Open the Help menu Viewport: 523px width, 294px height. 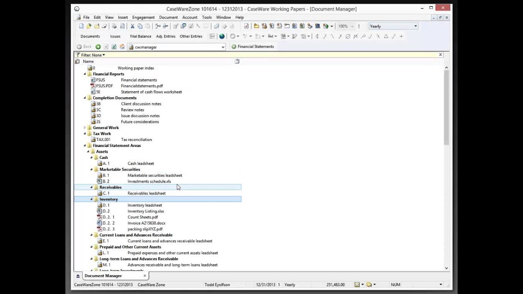click(x=239, y=18)
